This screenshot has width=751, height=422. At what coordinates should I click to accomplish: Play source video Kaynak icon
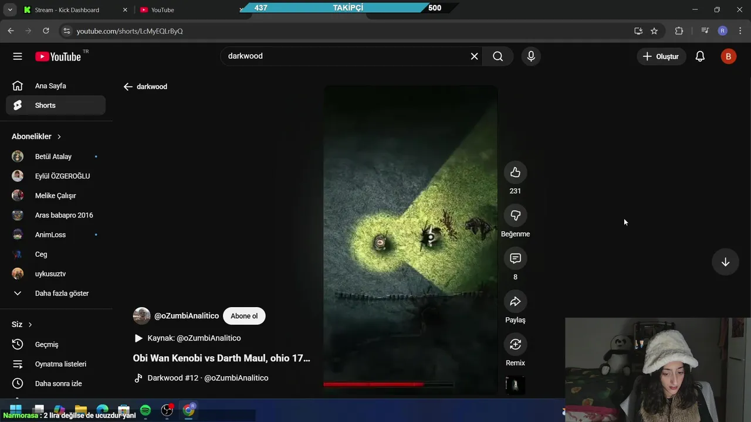[x=138, y=338]
